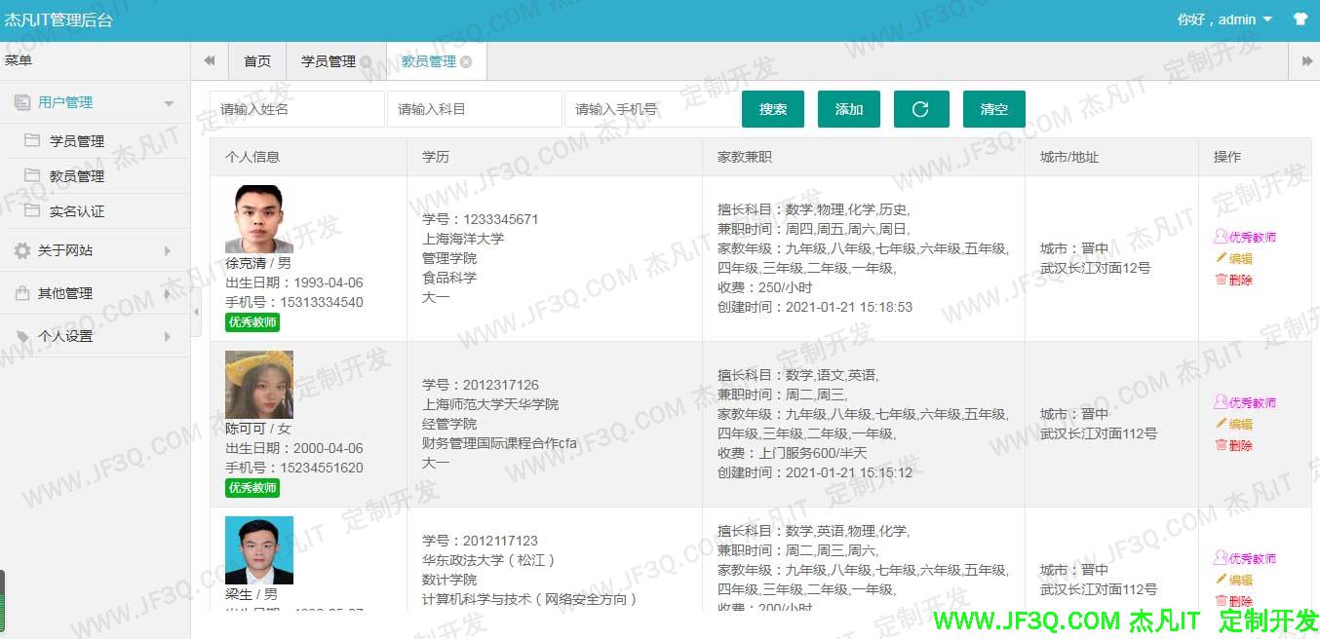Open the admin user dropdown
This screenshot has height=639, width=1320.
point(1225,19)
